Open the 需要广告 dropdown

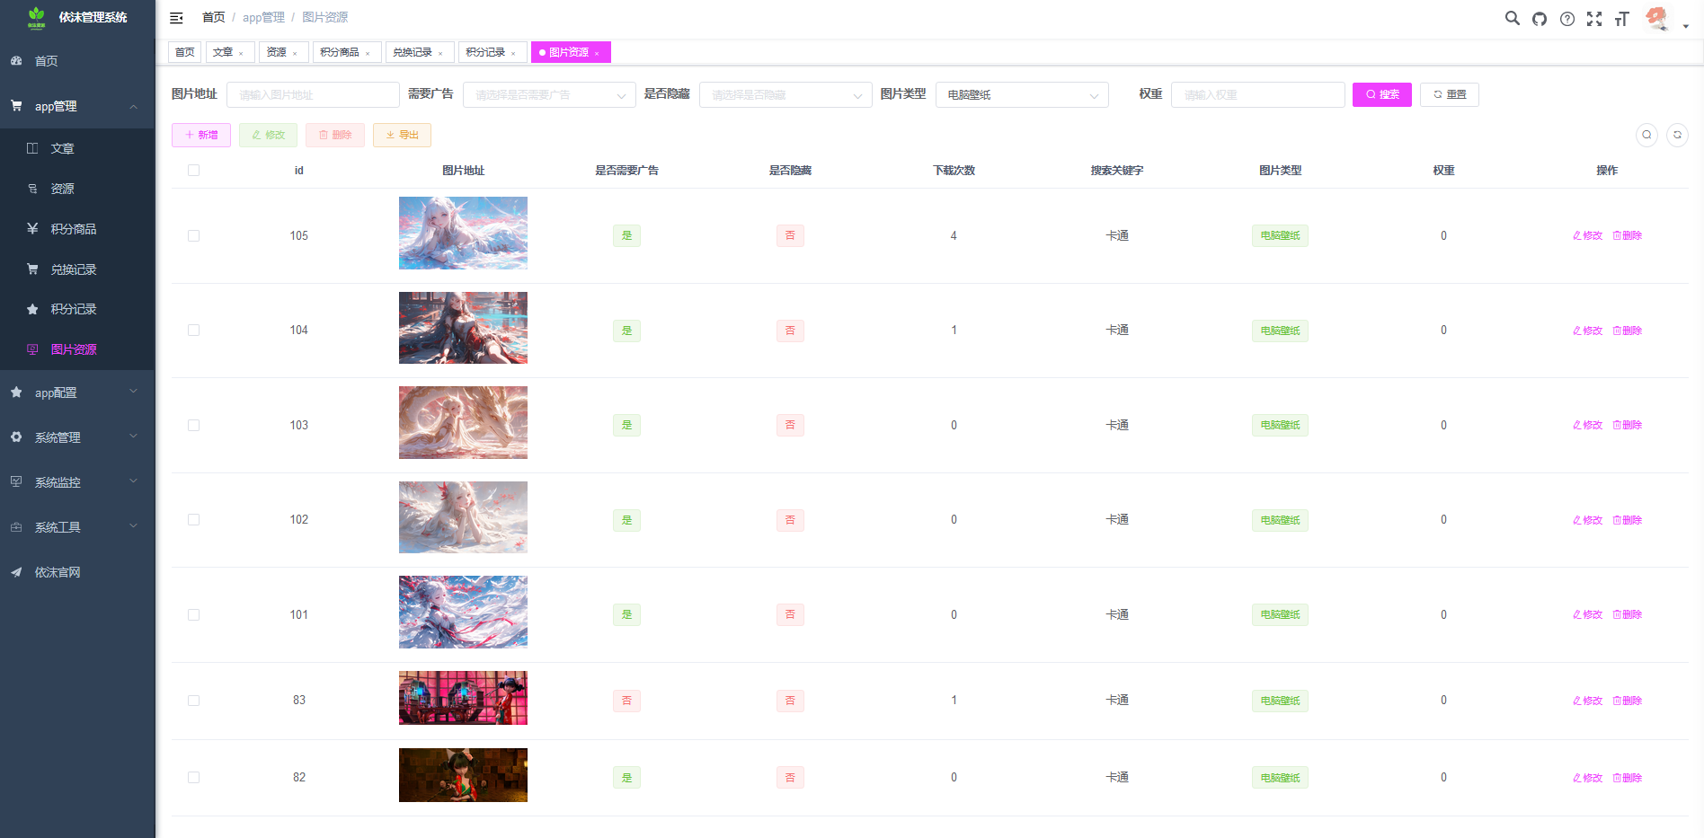coord(549,95)
